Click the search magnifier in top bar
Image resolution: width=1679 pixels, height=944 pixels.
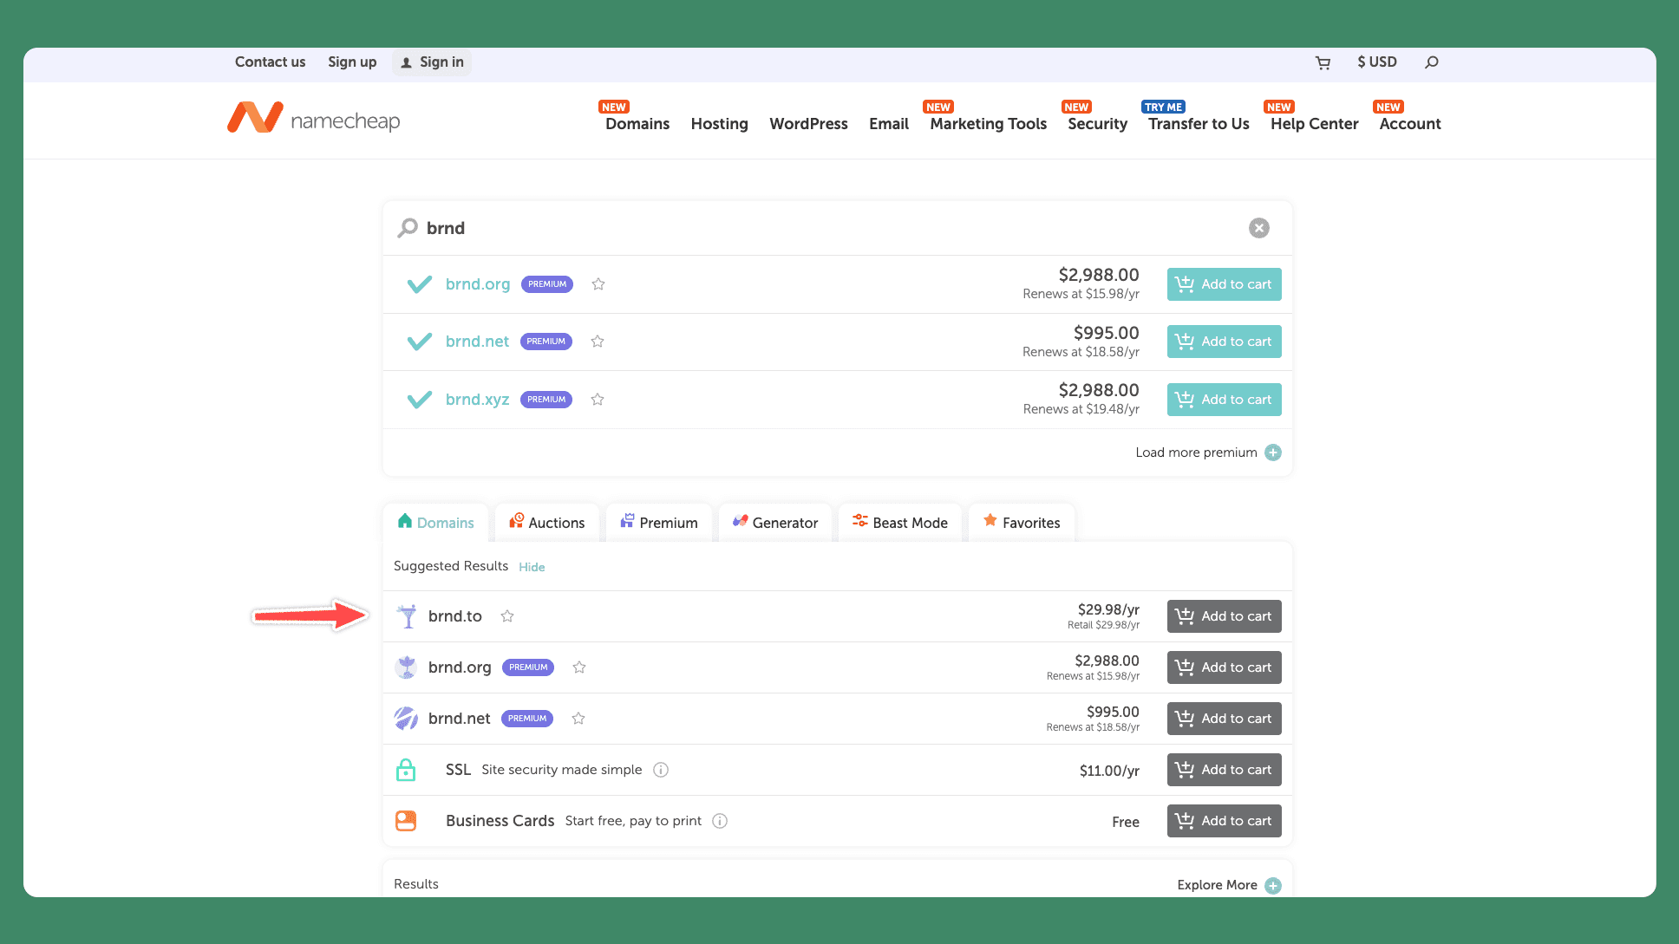[1432, 62]
